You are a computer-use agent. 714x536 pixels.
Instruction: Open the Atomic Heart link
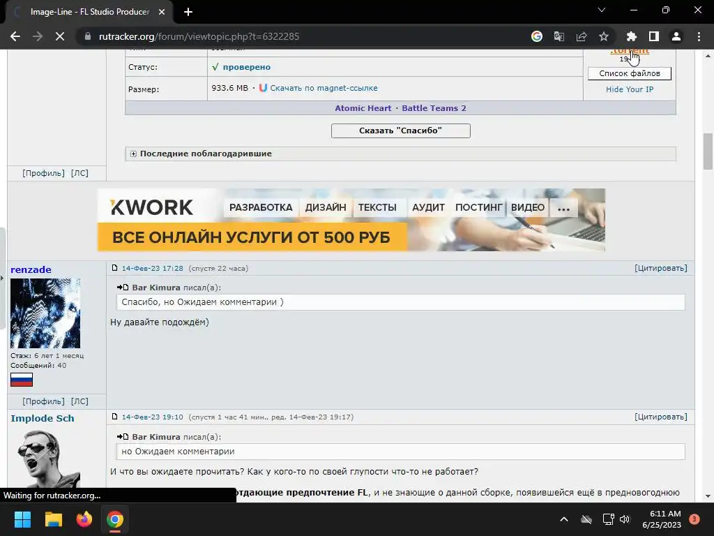tap(363, 108)
